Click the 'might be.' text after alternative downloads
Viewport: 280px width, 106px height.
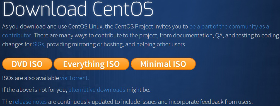tap(138, 90)
